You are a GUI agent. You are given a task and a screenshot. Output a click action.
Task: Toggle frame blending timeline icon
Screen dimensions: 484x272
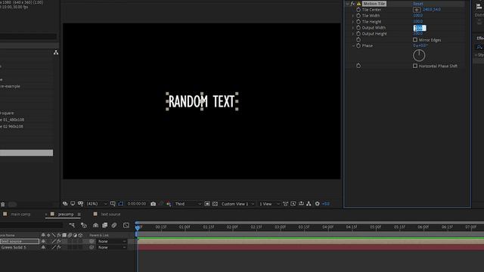click(105, 225)
